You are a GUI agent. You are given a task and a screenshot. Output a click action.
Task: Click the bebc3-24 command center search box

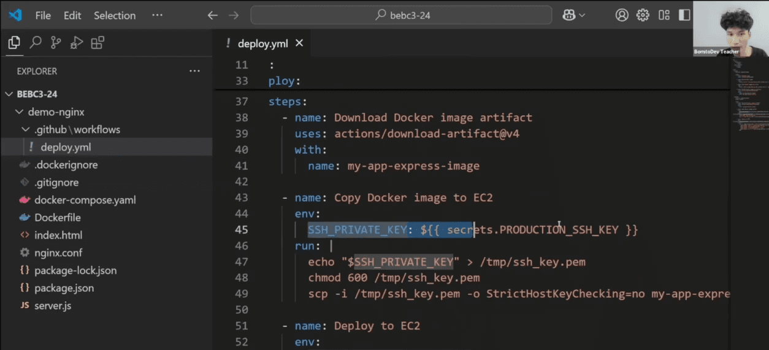402,15
